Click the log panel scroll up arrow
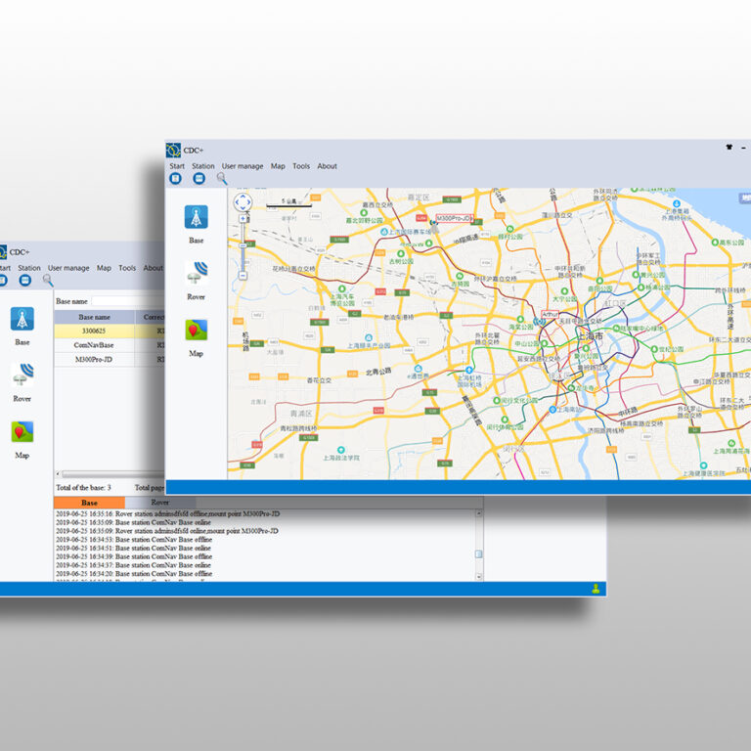The width and height of the screenshot is (751, 751). [x=478, y=513]
